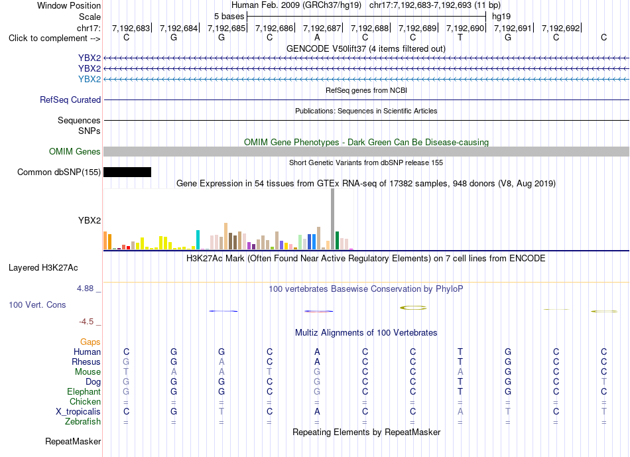630x457 pixels.
Task: Click the dark green bar in GTEx chart
Action: (337, 240)
